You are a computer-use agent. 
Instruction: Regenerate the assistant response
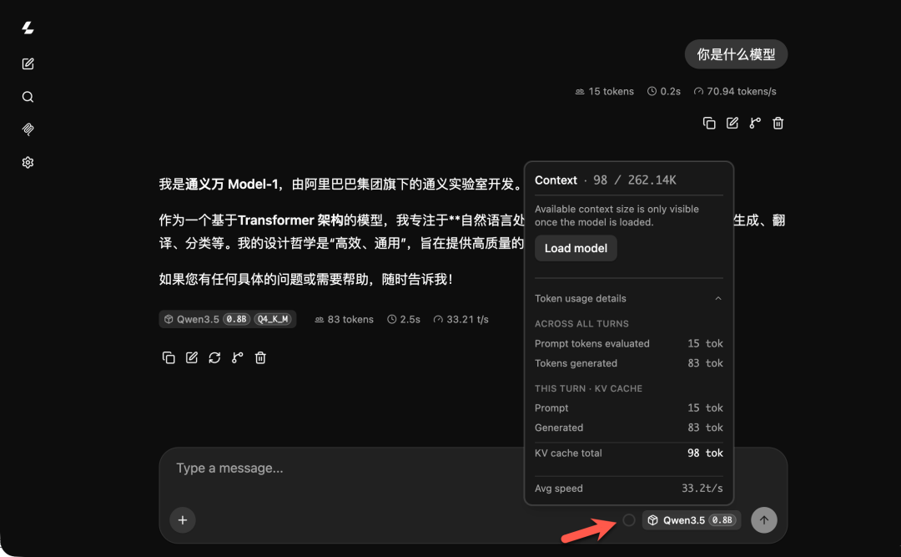(x=214, y=358)
